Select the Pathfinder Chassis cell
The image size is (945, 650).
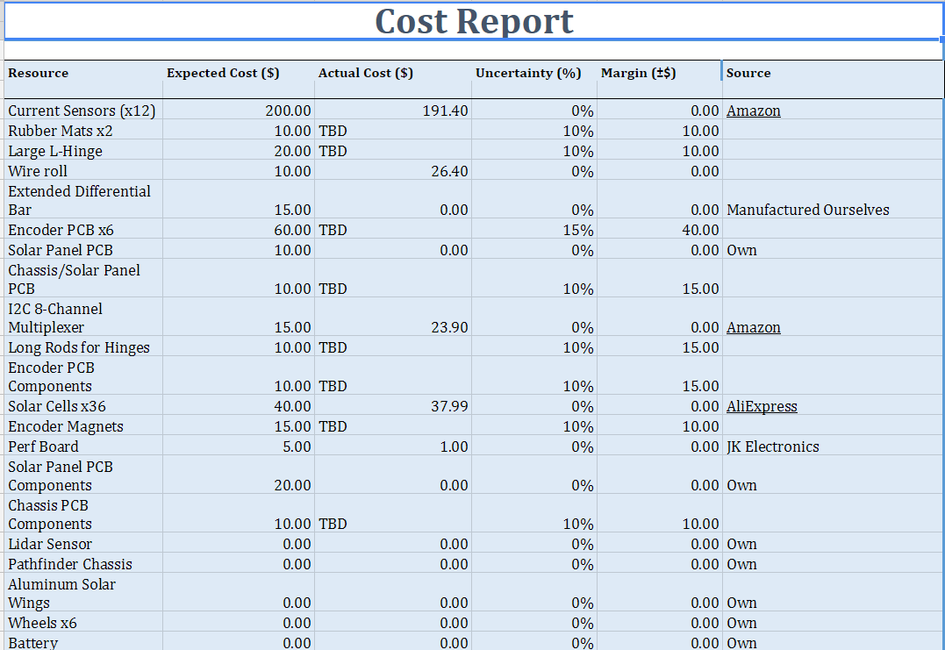click(83, 564)
